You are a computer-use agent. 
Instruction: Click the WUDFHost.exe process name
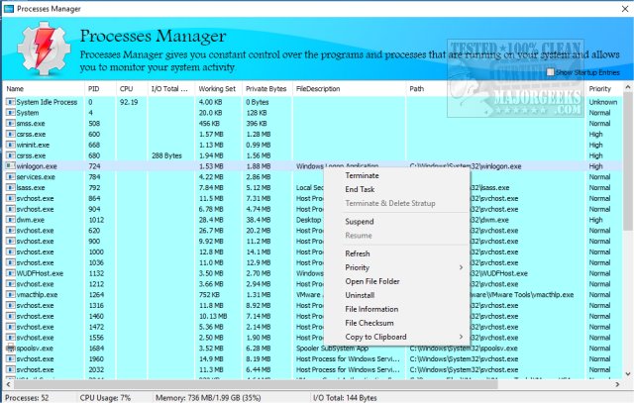[x=40, y=273]
